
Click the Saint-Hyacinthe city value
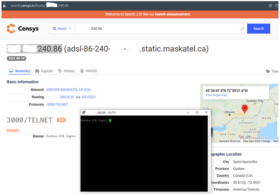[x=245, y=162]
